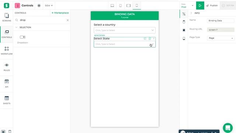Click the pink Controls app icon
The image size is (236, 133).
click(17, 6)
